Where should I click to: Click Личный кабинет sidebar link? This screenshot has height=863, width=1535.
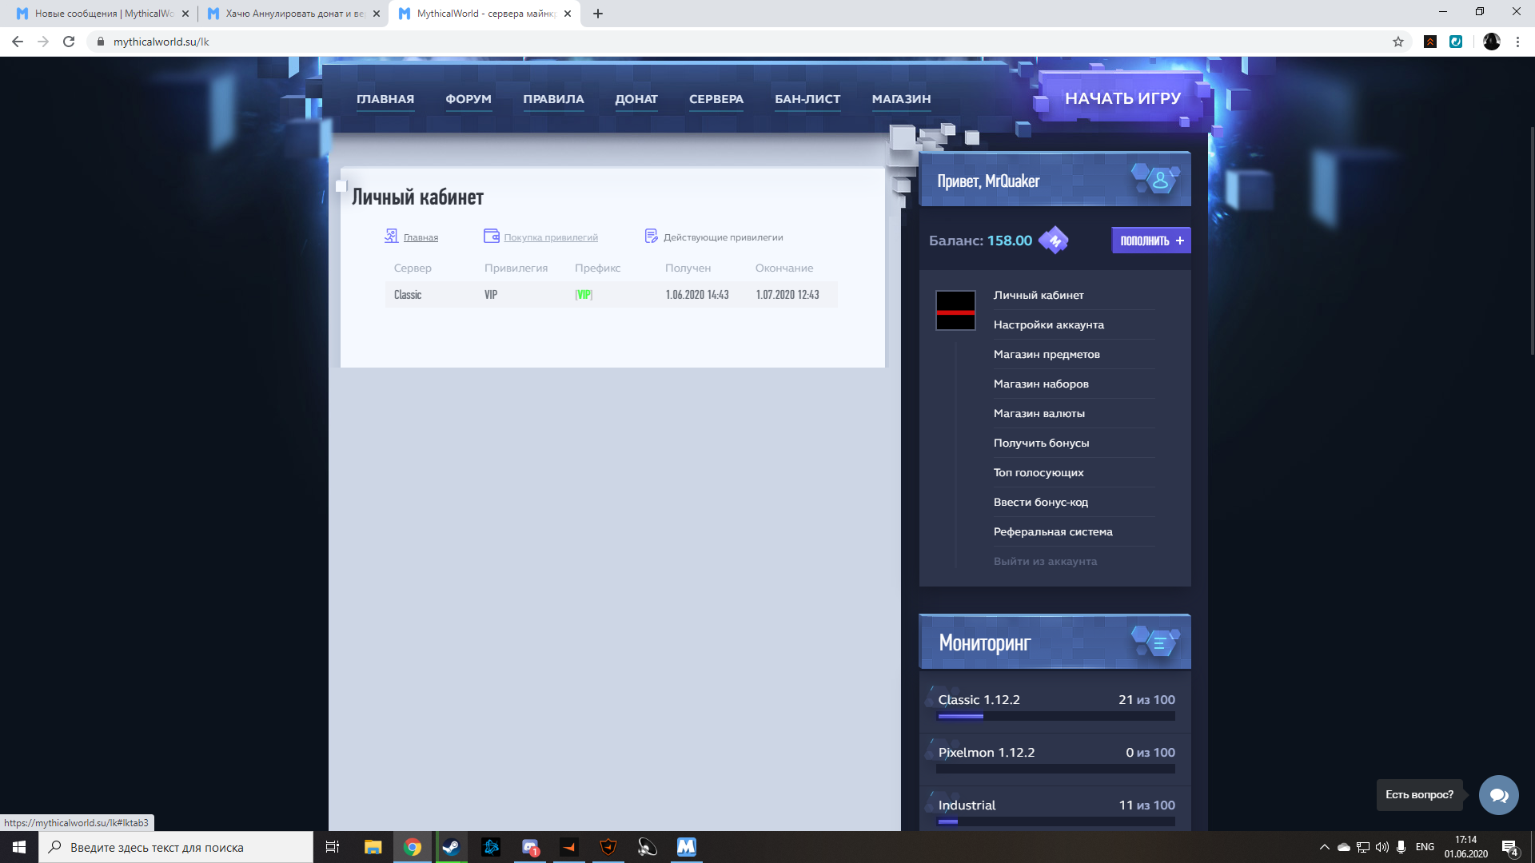(x=1039, y=295)
